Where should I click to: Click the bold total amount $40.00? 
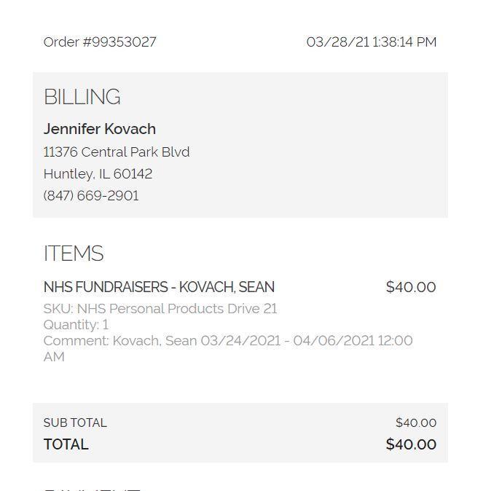[x=411, y=444]
